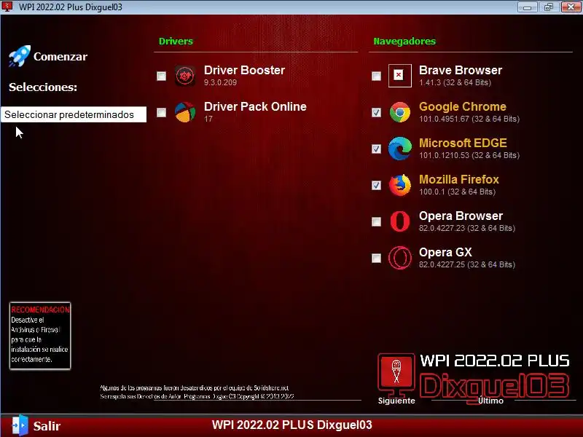Click the Driver Pack Online version 17
583x437 pixels.
tap(208, 119)
